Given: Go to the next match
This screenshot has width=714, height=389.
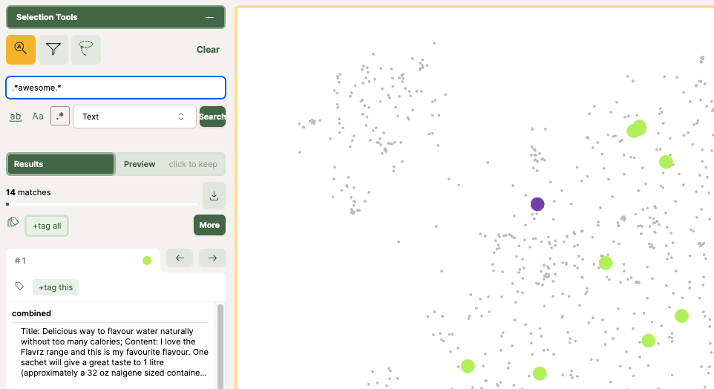Looking at the screenshot, I should pos(212,258).
